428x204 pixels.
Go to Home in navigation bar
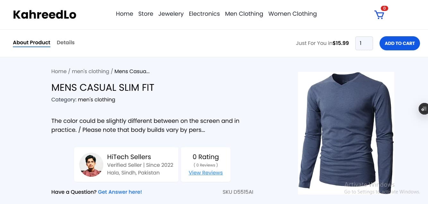pyautogui.click(x=124, y=14)
